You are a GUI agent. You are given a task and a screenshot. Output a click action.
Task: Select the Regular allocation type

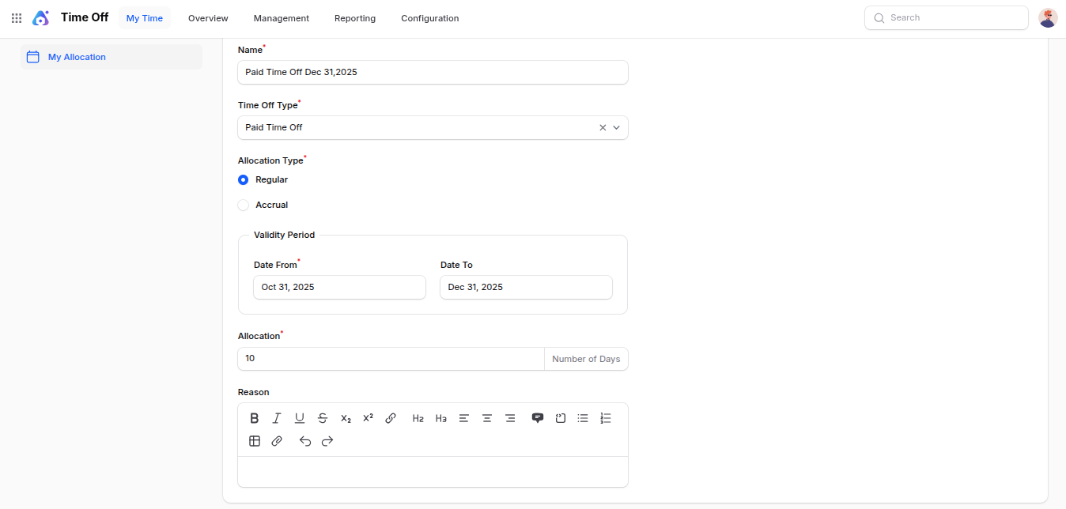(x=244, y=179)
